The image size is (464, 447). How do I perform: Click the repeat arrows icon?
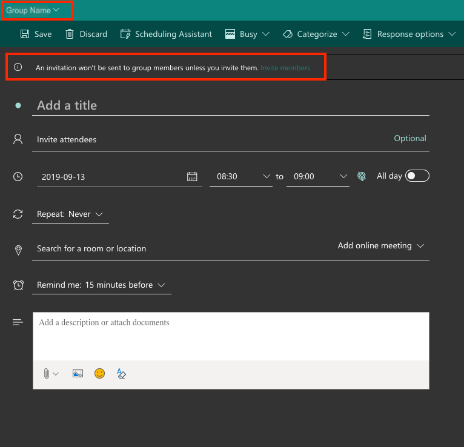(18, 214)
